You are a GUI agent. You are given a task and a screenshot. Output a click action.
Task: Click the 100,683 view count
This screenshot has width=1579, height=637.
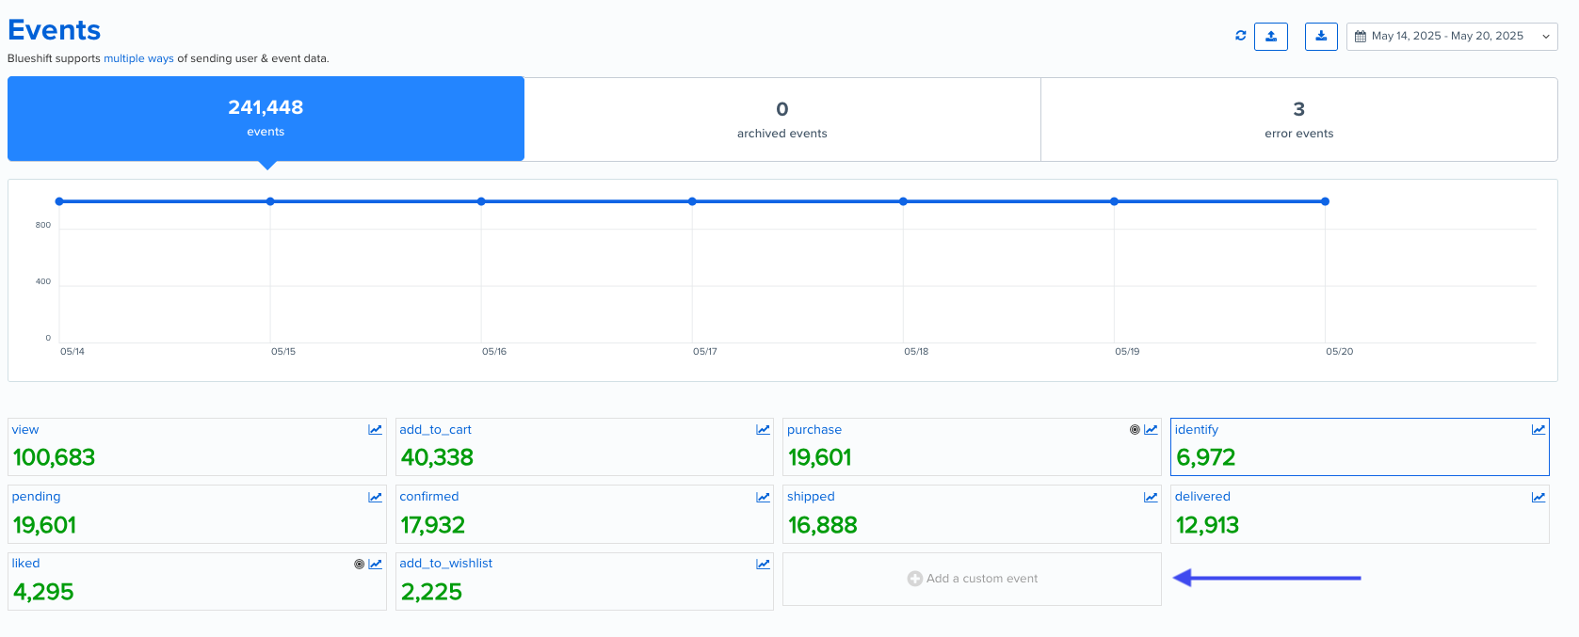point(54,458)
